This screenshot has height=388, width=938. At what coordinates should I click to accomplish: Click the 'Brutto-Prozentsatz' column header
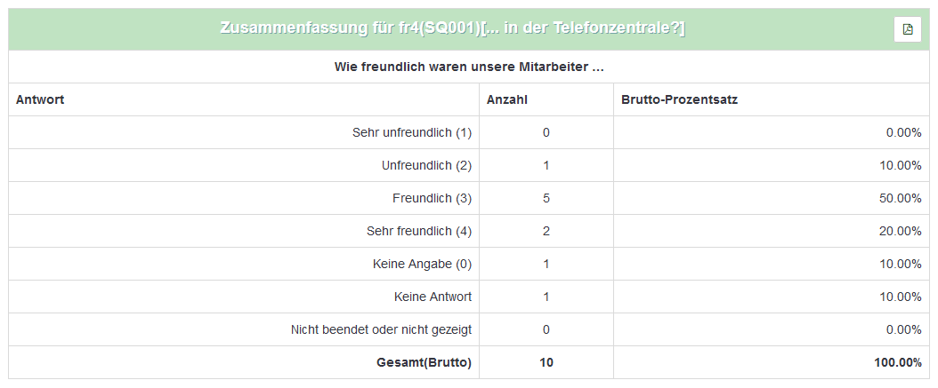(x=679, y=99)
